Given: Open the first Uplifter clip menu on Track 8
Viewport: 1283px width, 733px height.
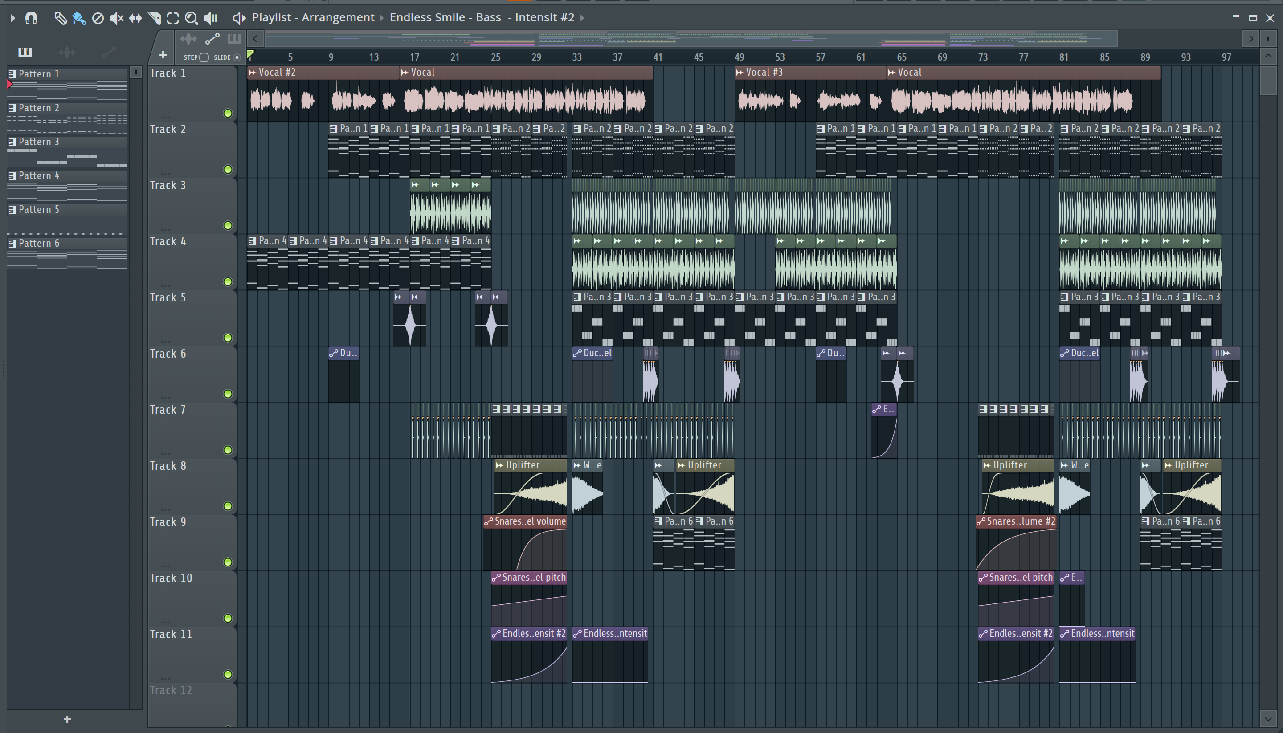Looking at the screenshot, I should (499, 466).
